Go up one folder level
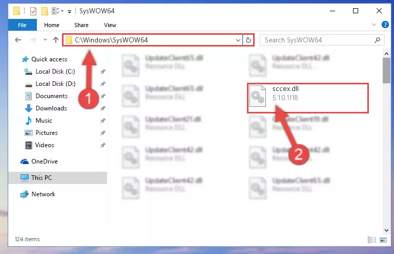 [x=56, y=40]
